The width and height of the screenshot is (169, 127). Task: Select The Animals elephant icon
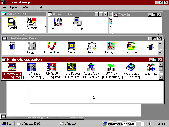pos(32,67)
